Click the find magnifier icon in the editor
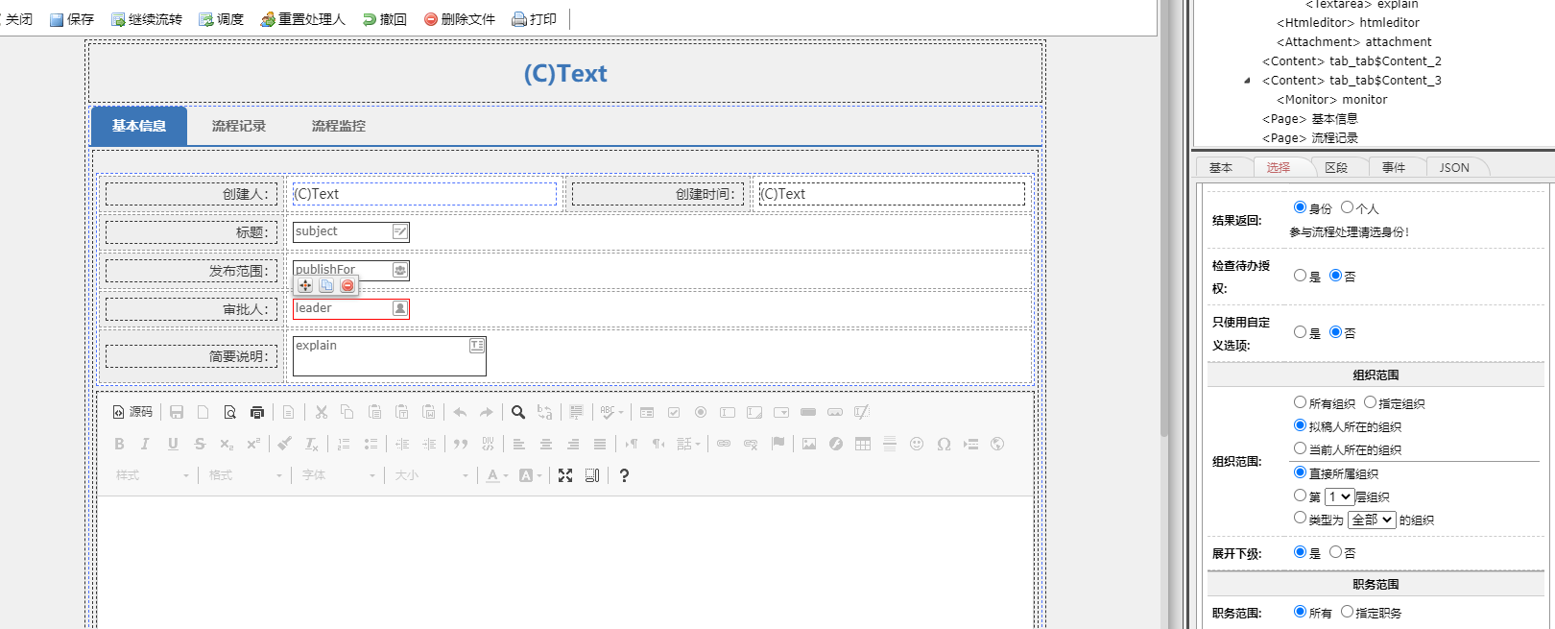Image resolution: width=1555 pixels, height=629 pixels. pos(517,412)
